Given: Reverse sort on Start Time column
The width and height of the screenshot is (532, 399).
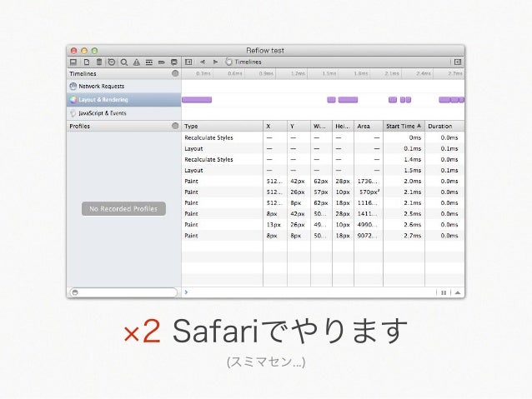Looking at the screenshot, I should click(x=404, y=126).
